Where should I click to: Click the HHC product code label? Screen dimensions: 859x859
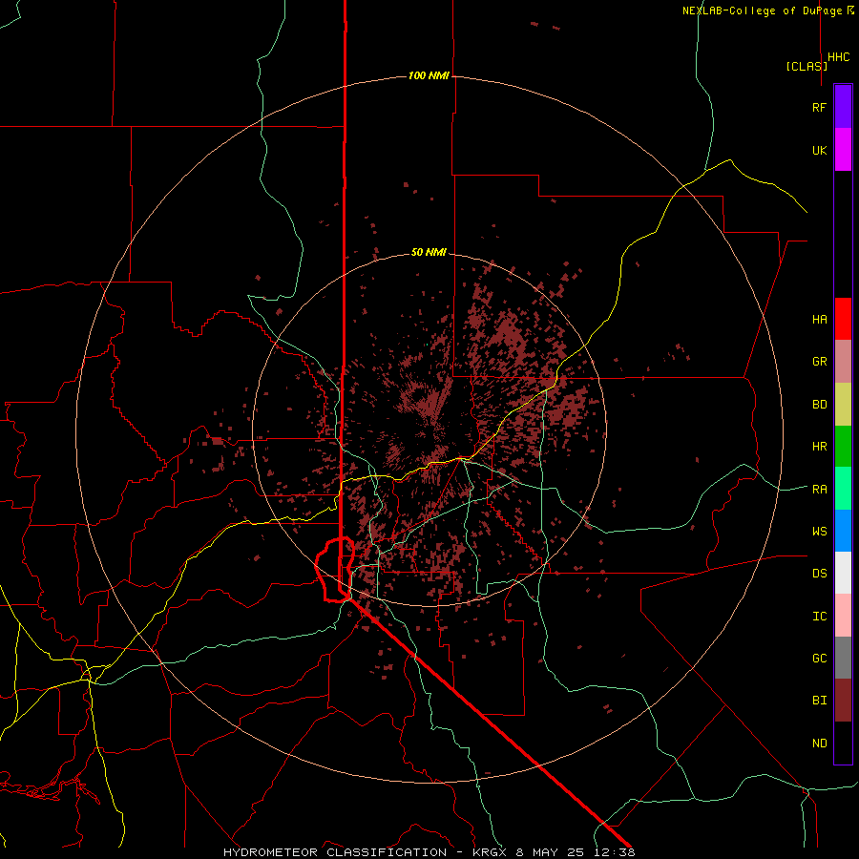pos(838,57)
